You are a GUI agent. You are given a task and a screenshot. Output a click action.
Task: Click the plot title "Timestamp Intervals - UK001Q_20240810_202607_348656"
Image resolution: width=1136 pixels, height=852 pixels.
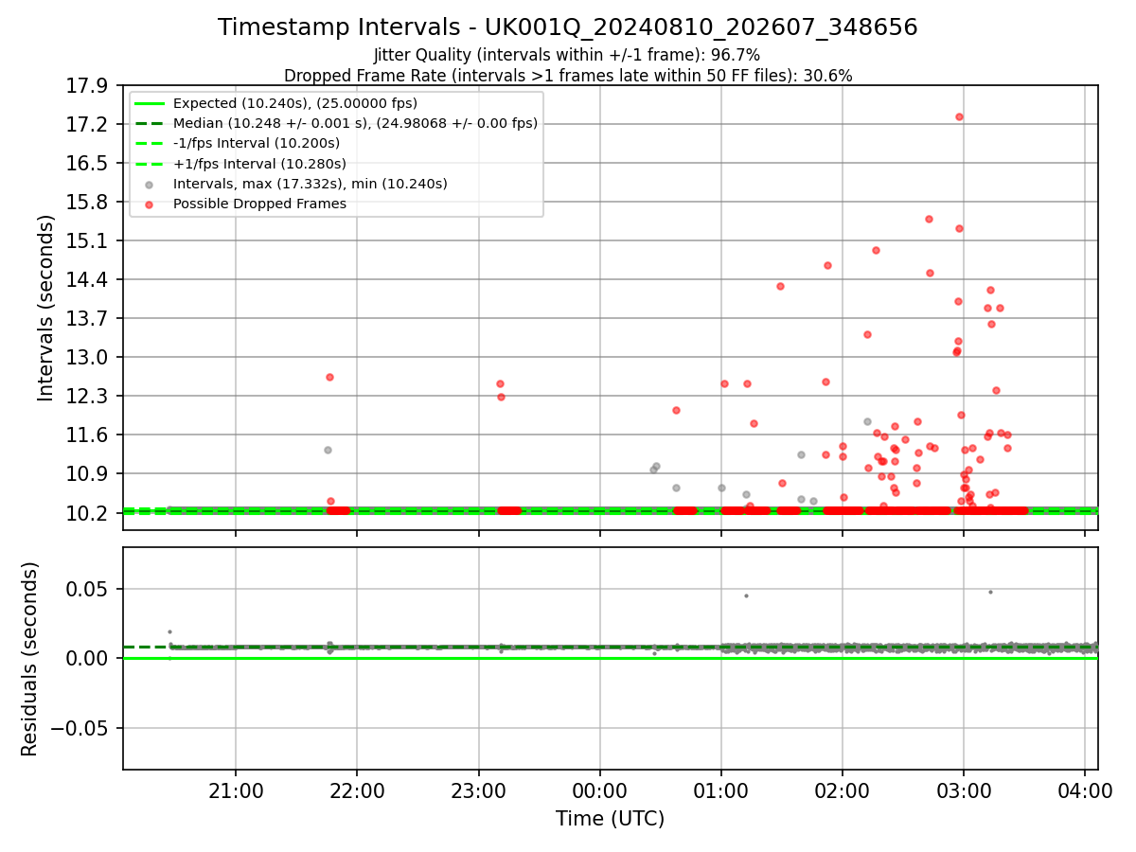[x=568, y=27]
